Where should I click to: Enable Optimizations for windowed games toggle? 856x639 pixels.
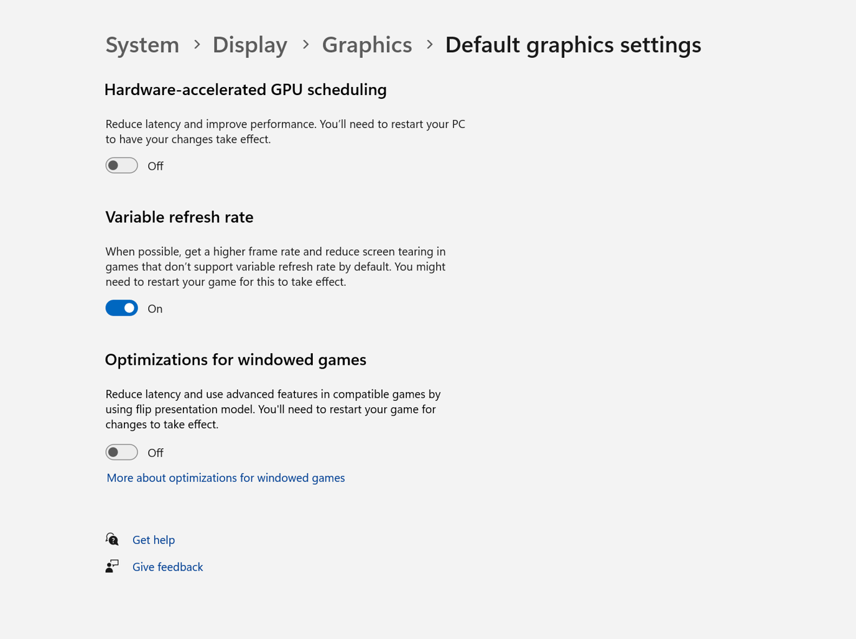121,452
